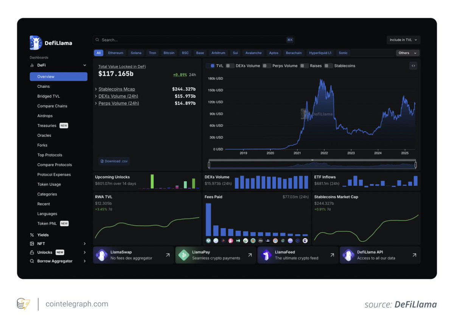Open LlamaFeed via its external-link arrow
The height and width of the screenshot is (328, 454).
click(332, 255)
